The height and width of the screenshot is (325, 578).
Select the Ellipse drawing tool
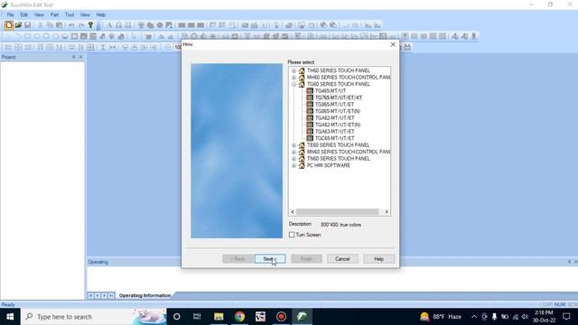[x=46, y=36]
